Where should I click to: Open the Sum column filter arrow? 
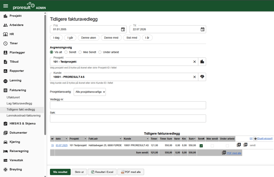click(195, 138)
